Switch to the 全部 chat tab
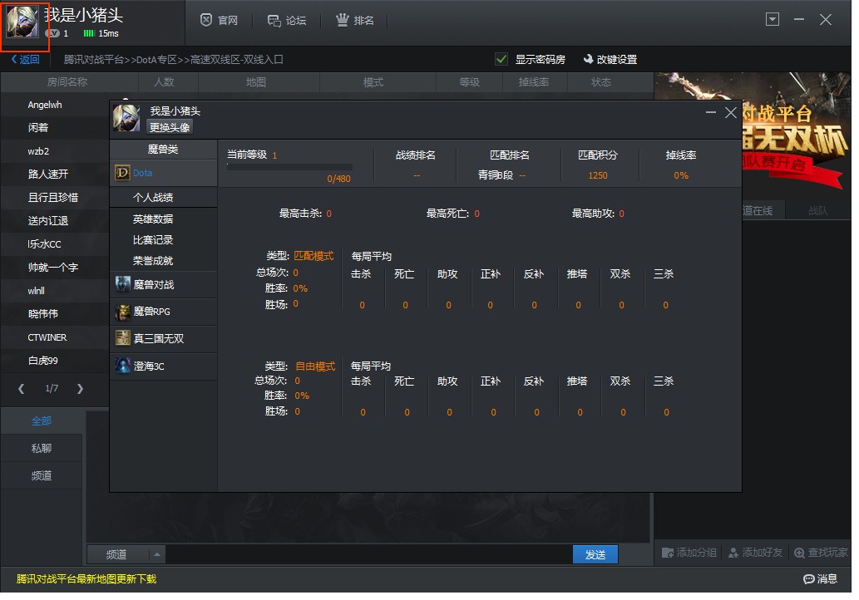859x600 pixels. tap(42, 421)
